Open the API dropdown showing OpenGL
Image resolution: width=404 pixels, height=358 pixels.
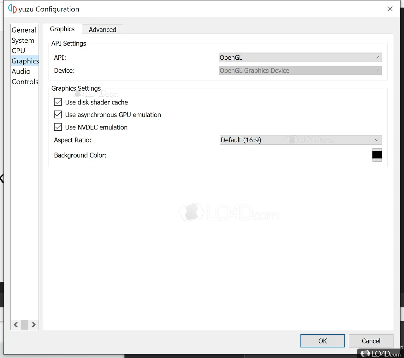tap(300, 57)
